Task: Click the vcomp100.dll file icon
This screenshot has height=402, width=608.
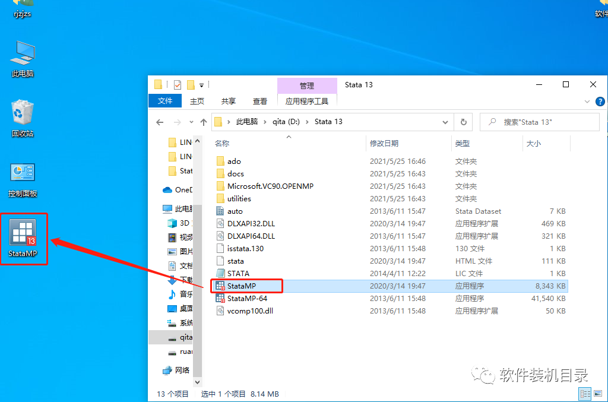Action: point(220,311)
